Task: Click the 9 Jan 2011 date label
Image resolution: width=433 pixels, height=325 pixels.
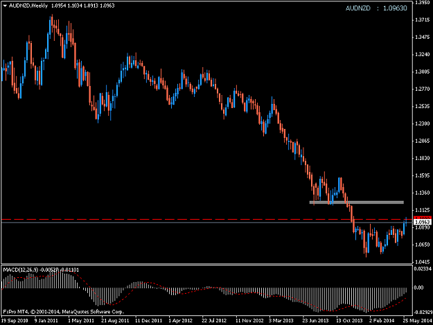Action: [46, 321]
